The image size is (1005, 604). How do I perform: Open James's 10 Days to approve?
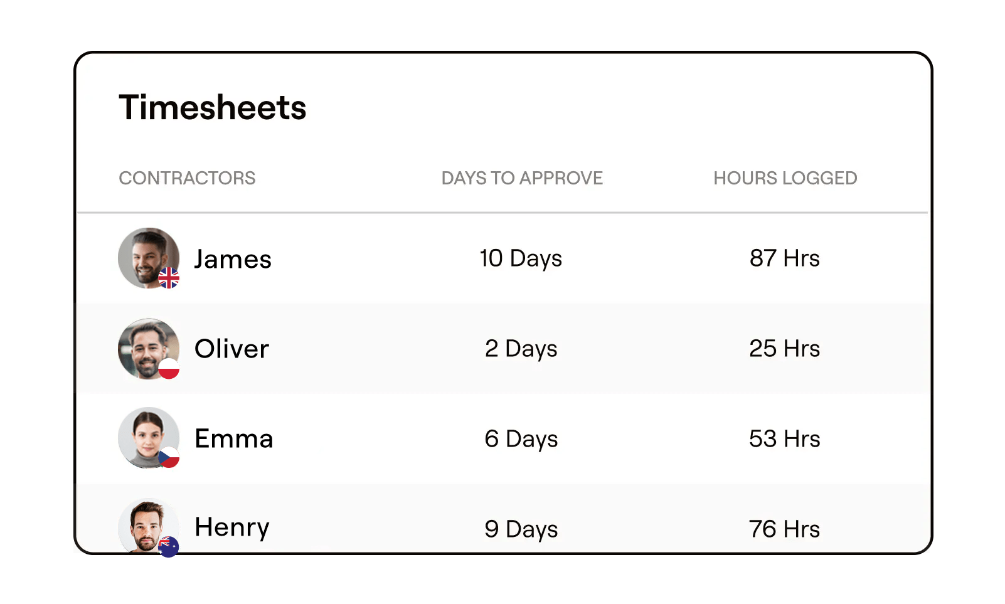520,258
